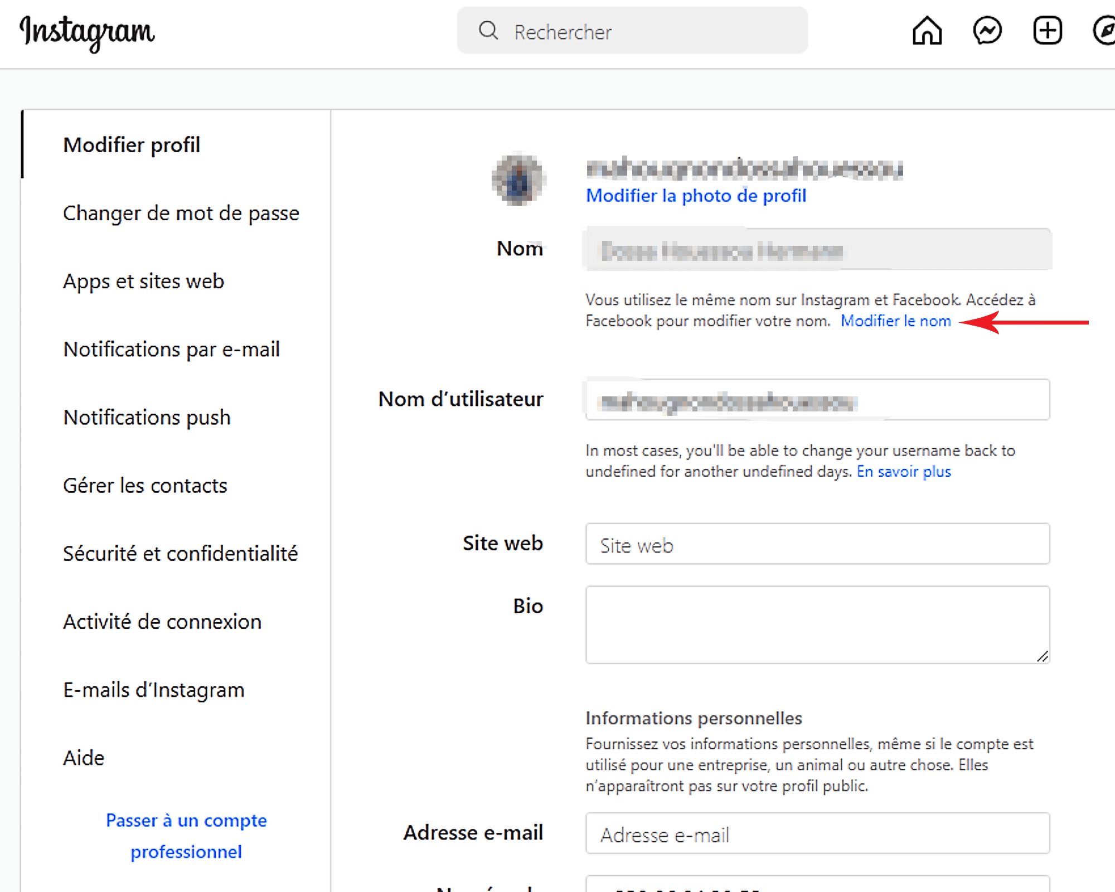Open the En savoir plus link
Screen dimensions: 1115x892
(904, 472)
